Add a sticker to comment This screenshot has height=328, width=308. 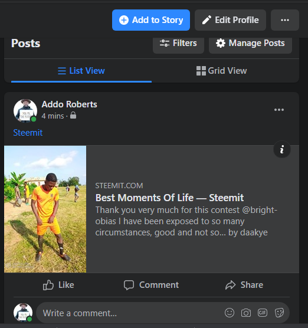click(x=279, y=313)
